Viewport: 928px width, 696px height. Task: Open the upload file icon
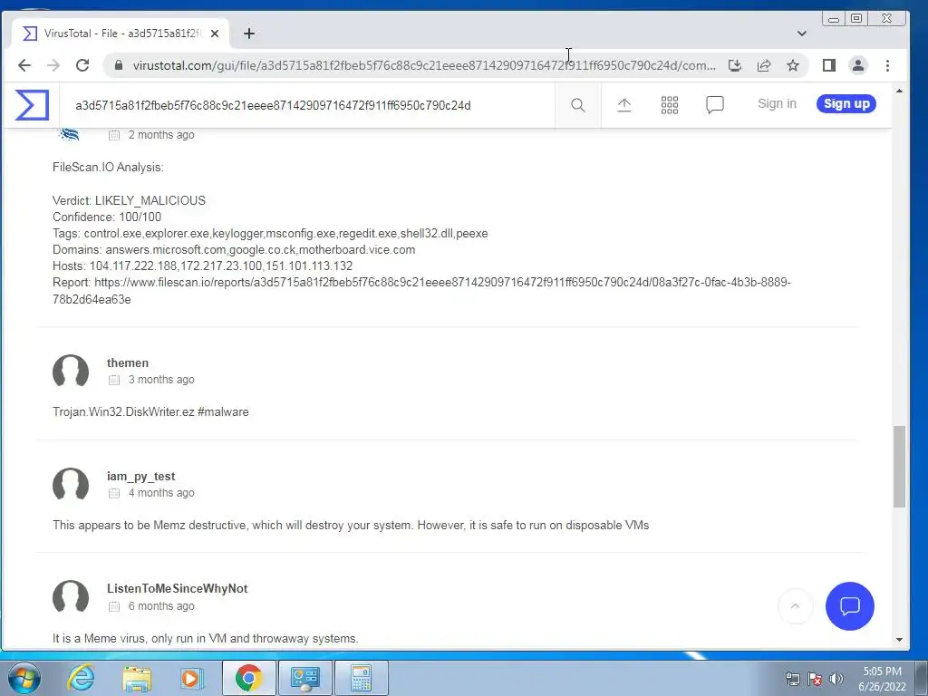coord(623,105)
